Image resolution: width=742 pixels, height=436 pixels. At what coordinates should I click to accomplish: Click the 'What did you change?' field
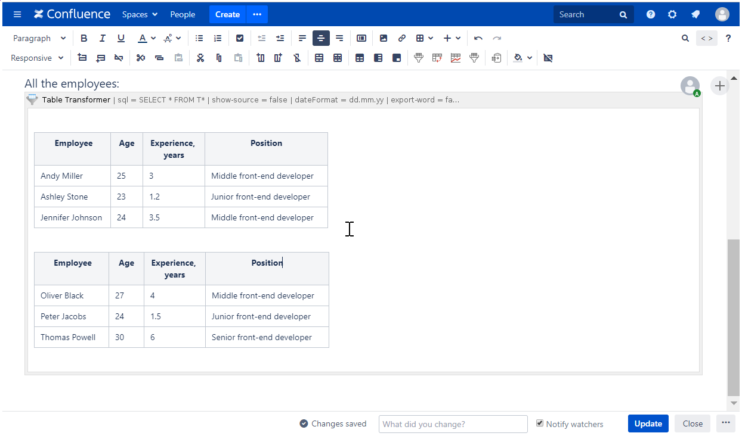click(x=453, y=424)
